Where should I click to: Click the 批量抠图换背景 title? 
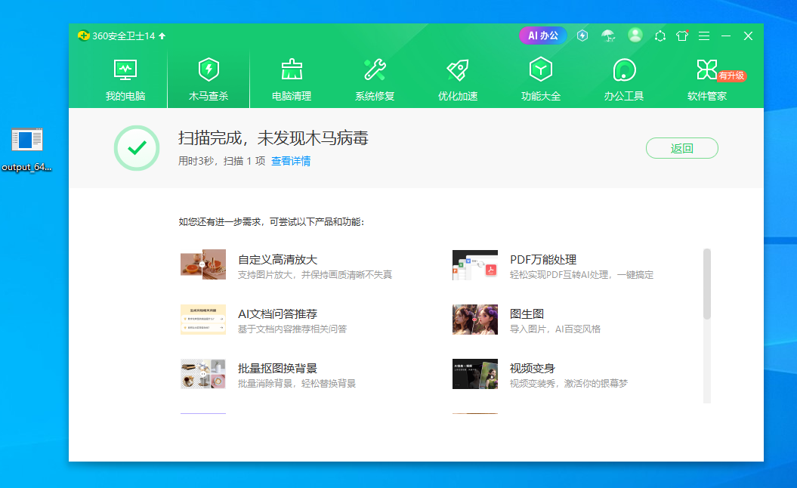277,369
